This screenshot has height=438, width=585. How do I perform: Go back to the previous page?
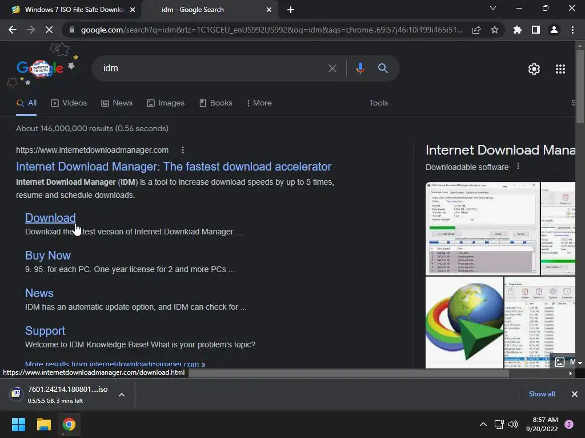click(x=13, y=30)
